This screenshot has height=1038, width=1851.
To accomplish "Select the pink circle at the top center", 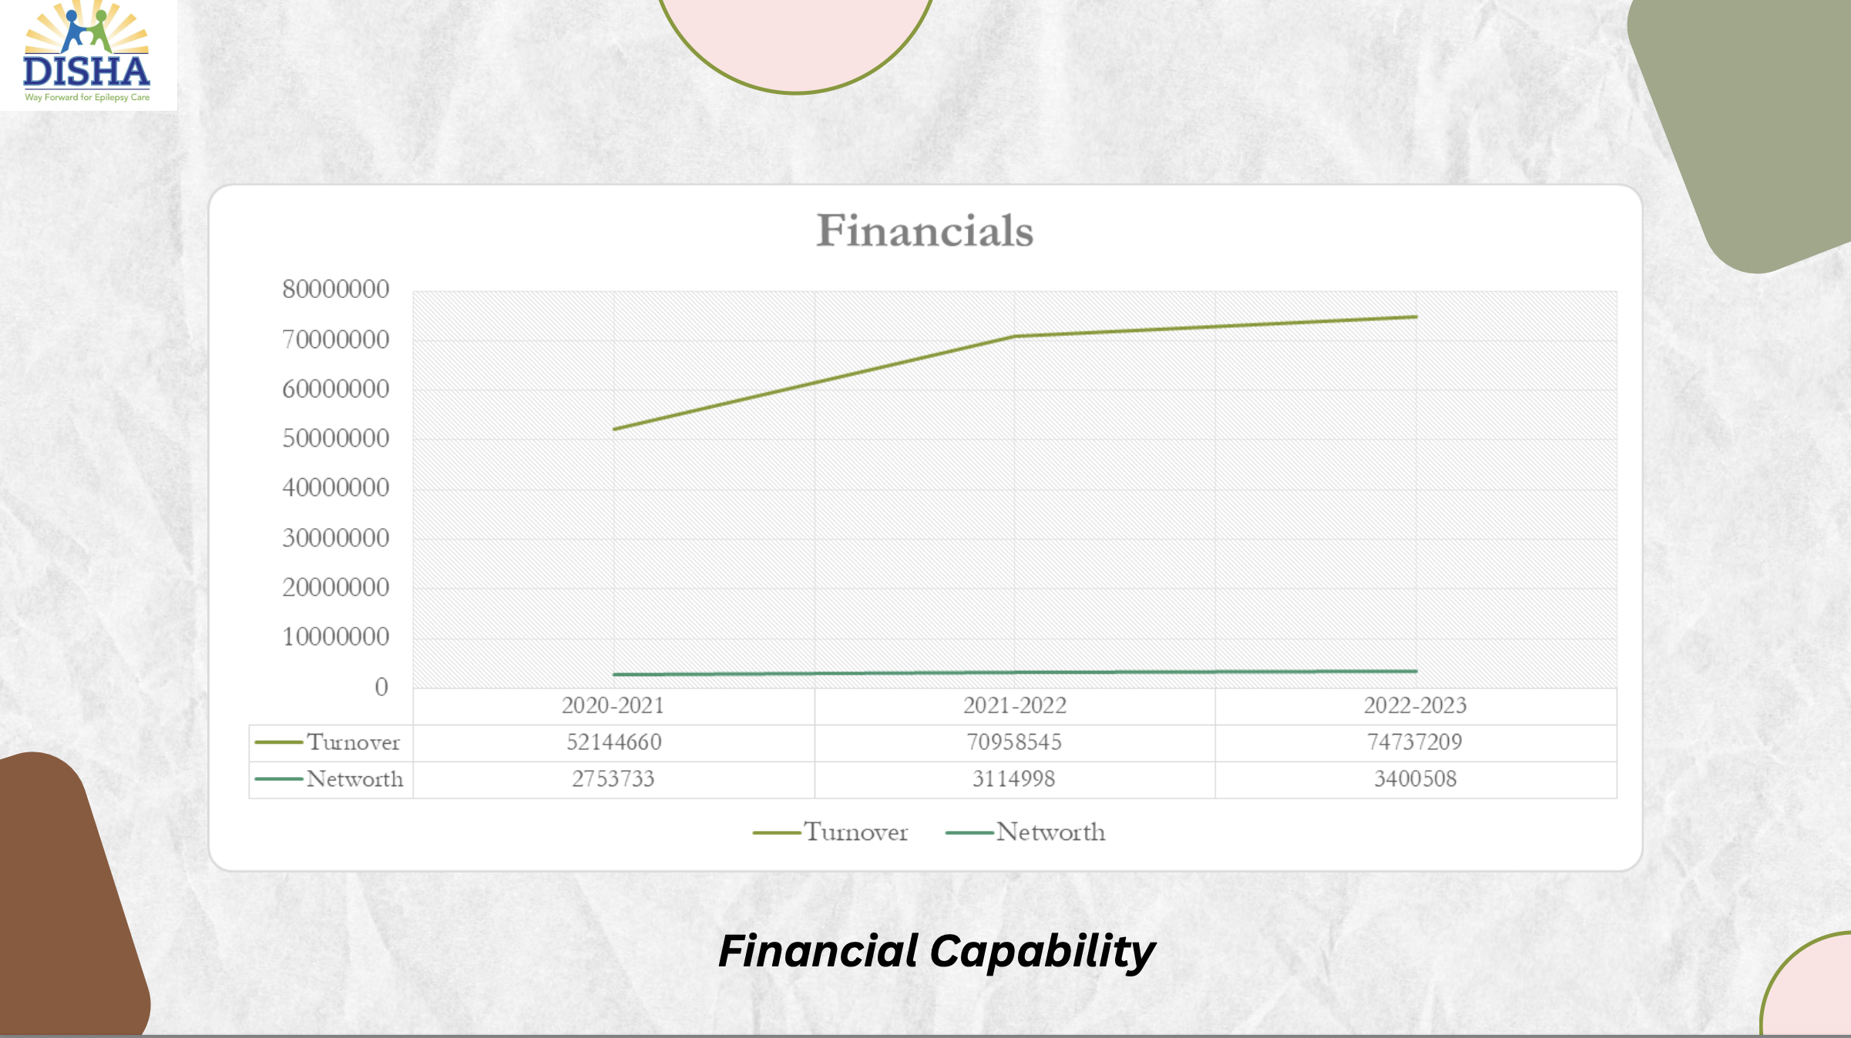I will [796, 39].
